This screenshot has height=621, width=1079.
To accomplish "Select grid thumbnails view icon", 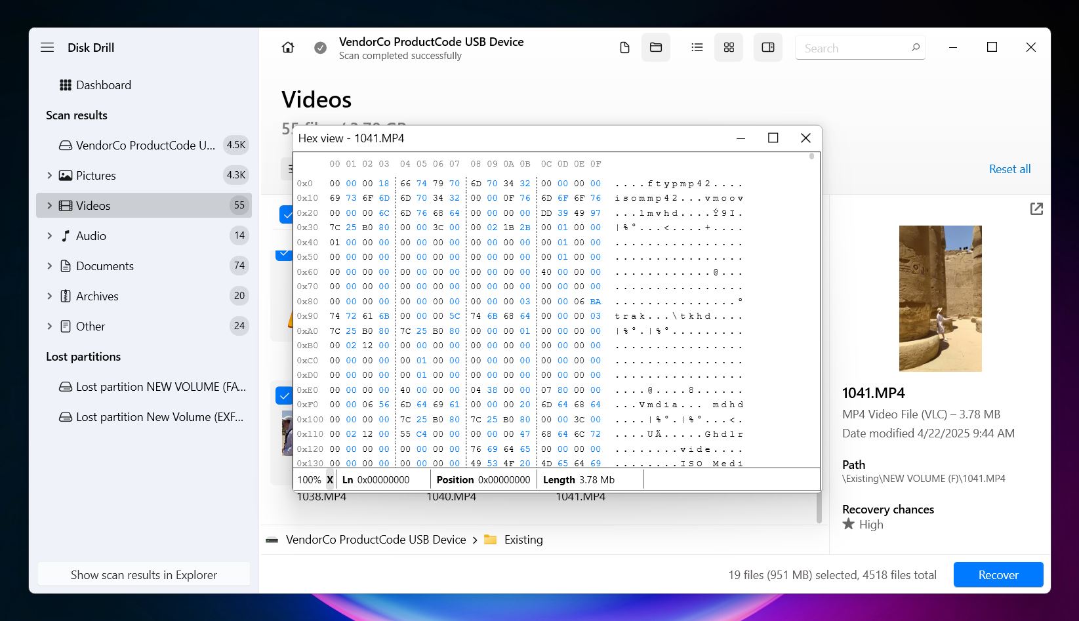I will (729, 47).
